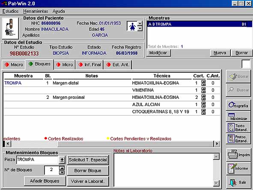Increase the Nº de Bloques value

pyautogui.click(x=62, y=168)
